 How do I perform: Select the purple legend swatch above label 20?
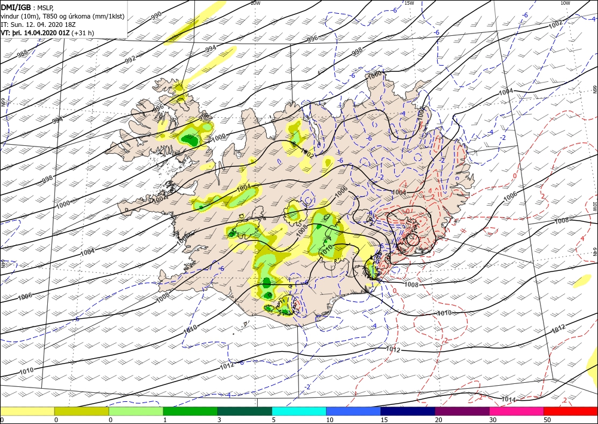(462, 411)
